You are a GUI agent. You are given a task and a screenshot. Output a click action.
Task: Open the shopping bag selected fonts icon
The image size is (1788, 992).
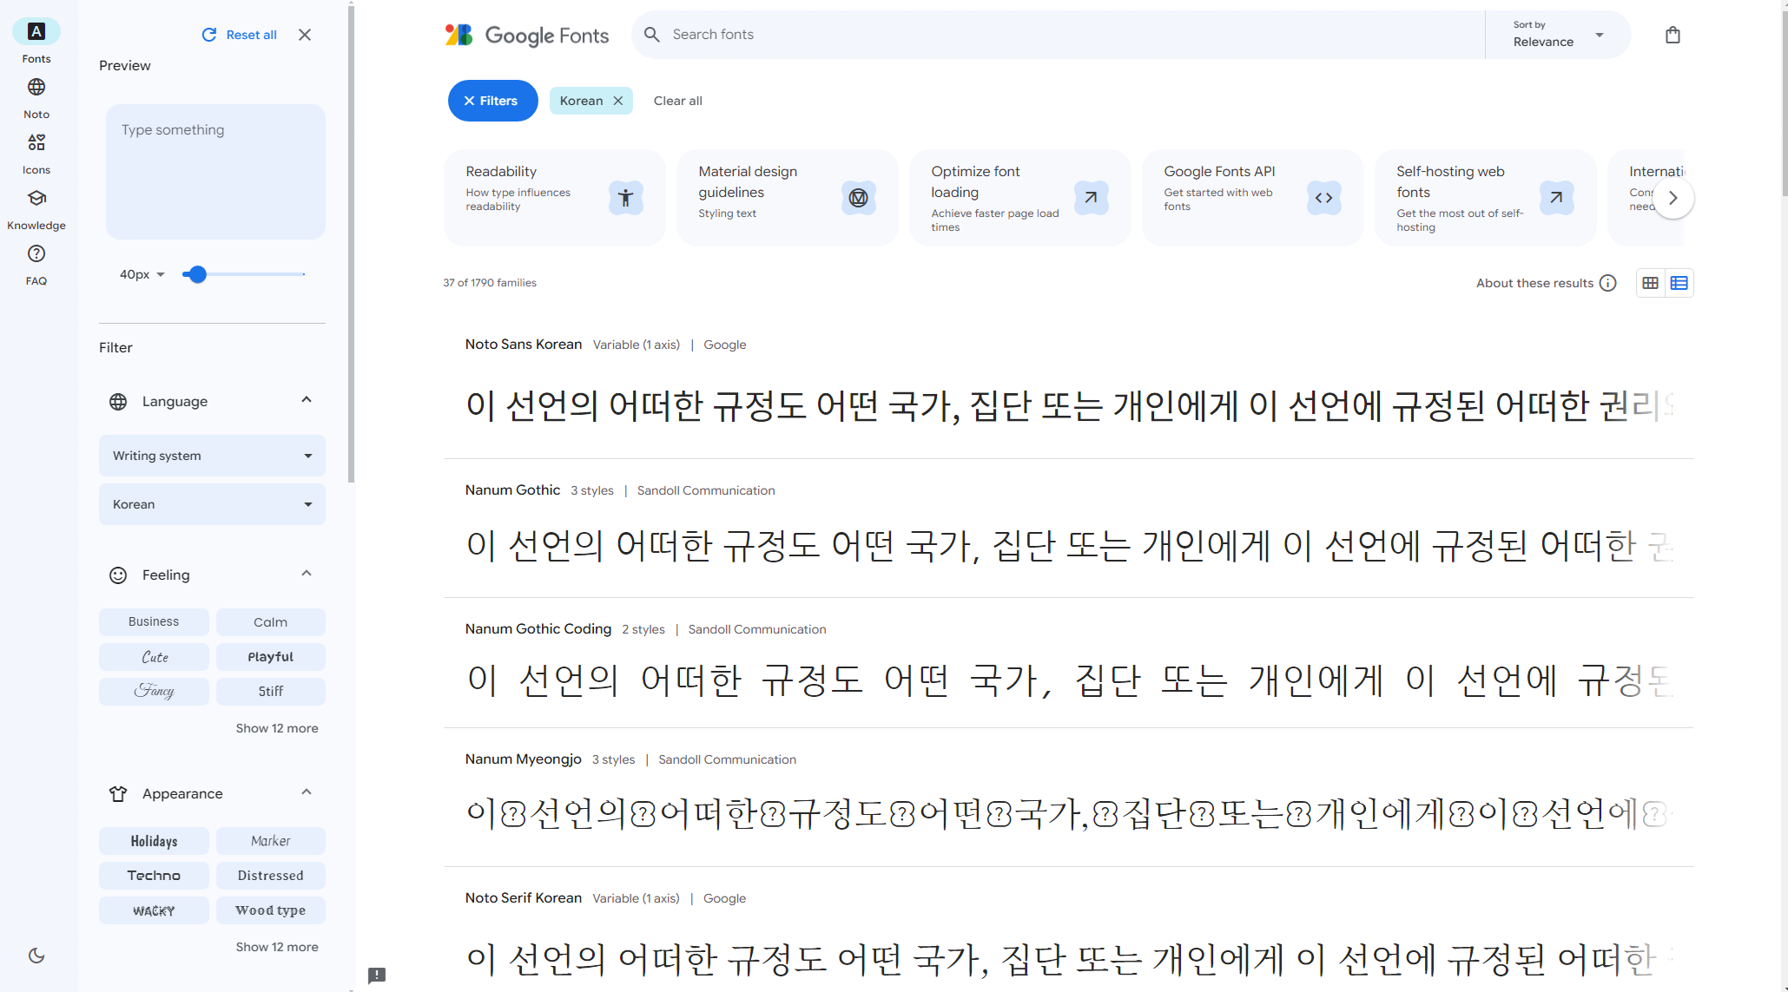[1673, 35]
